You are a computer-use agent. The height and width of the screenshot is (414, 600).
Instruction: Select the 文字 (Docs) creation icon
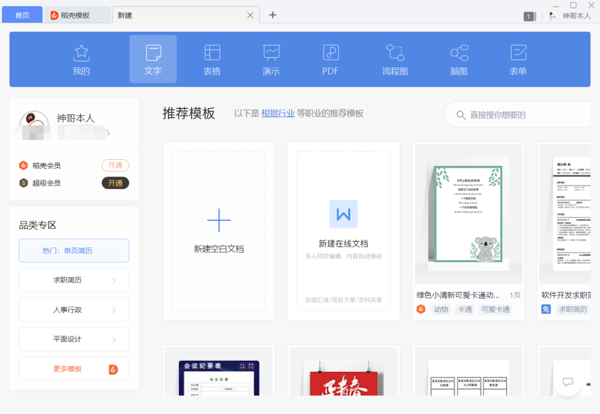pyautogui.click(x=153, y=59)
